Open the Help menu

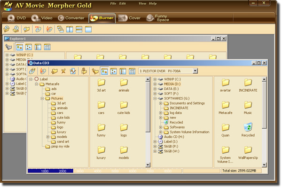pos(153,3)
